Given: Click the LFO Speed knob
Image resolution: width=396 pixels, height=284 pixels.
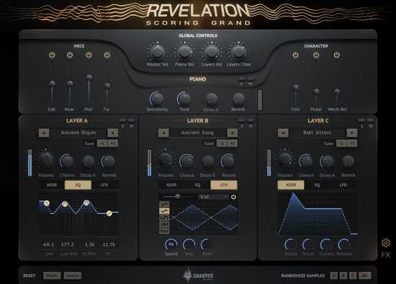Looking at the screenshot, I should point(171,244).
